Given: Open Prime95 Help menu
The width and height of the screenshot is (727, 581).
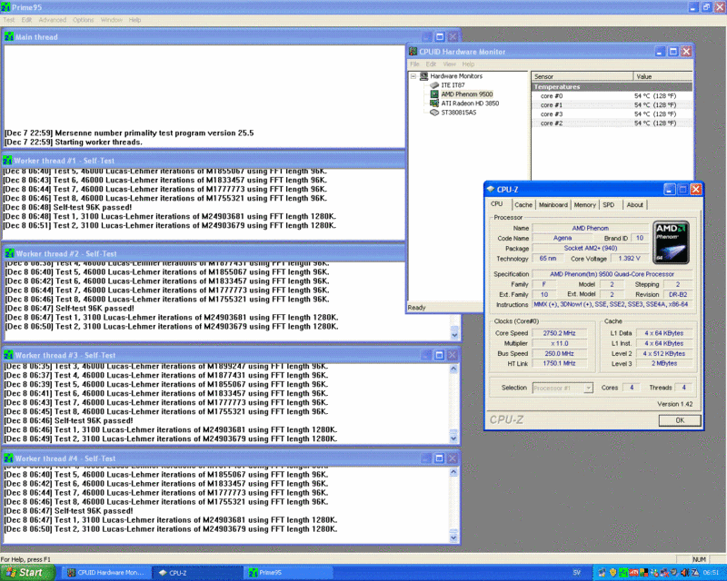Looking at the screenshot, I should point(134,20).
